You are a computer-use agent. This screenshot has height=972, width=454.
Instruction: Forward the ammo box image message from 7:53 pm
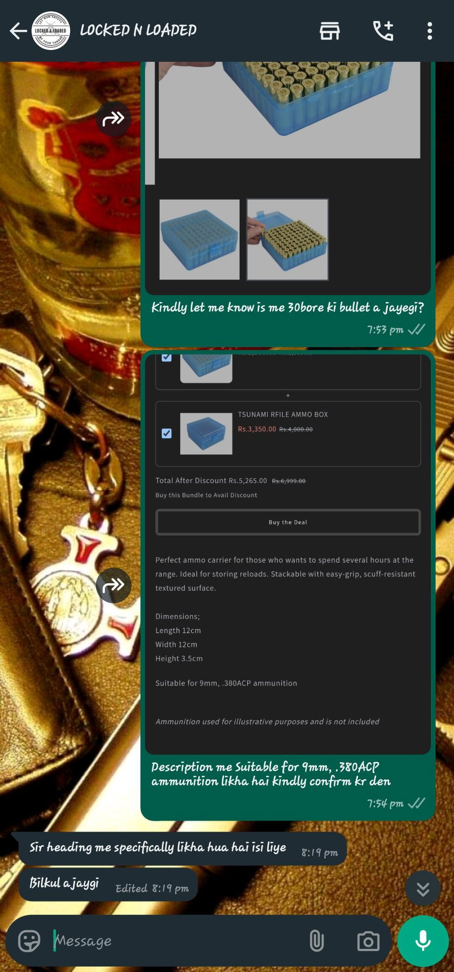click(113, 119)
